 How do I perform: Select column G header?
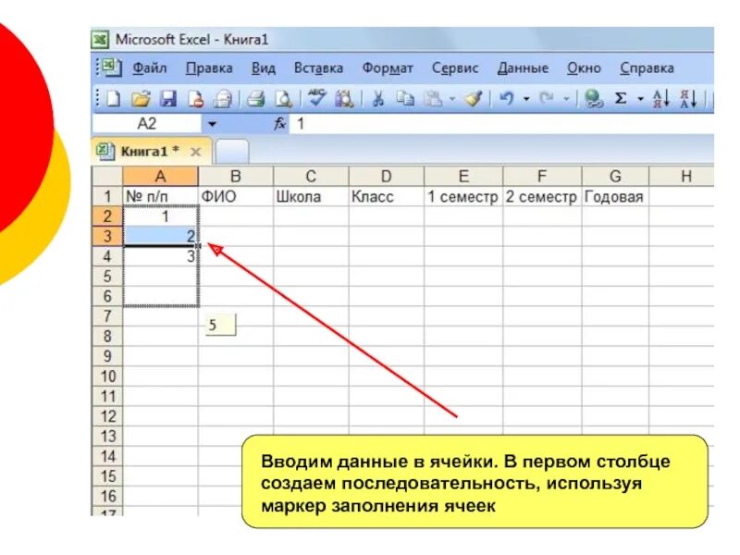tap(615, 177)
